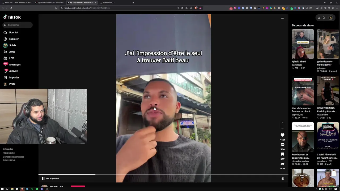Switch to 'Notifications / X' tab
Image resolution: width=340 pixels, height=191 pixels.
[x=114, y=3]
